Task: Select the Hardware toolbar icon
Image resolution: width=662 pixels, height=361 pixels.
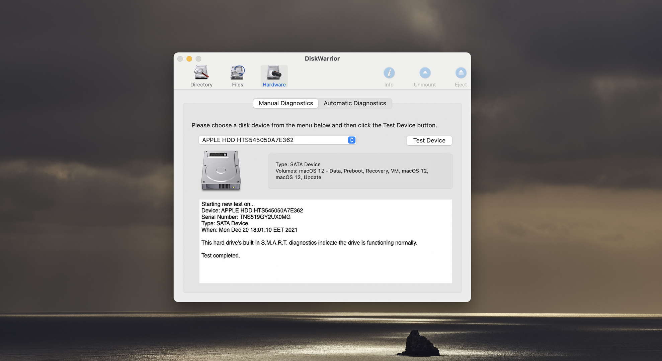Action: point(274,76)
